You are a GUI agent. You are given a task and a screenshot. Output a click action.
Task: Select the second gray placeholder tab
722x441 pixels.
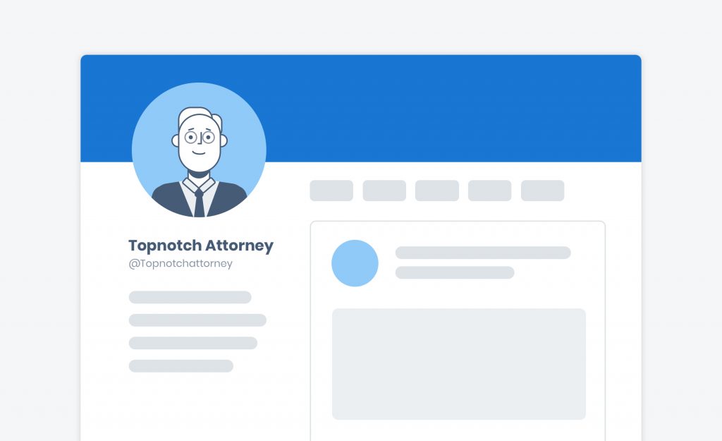pyautogui.click(x=384, y=191)
